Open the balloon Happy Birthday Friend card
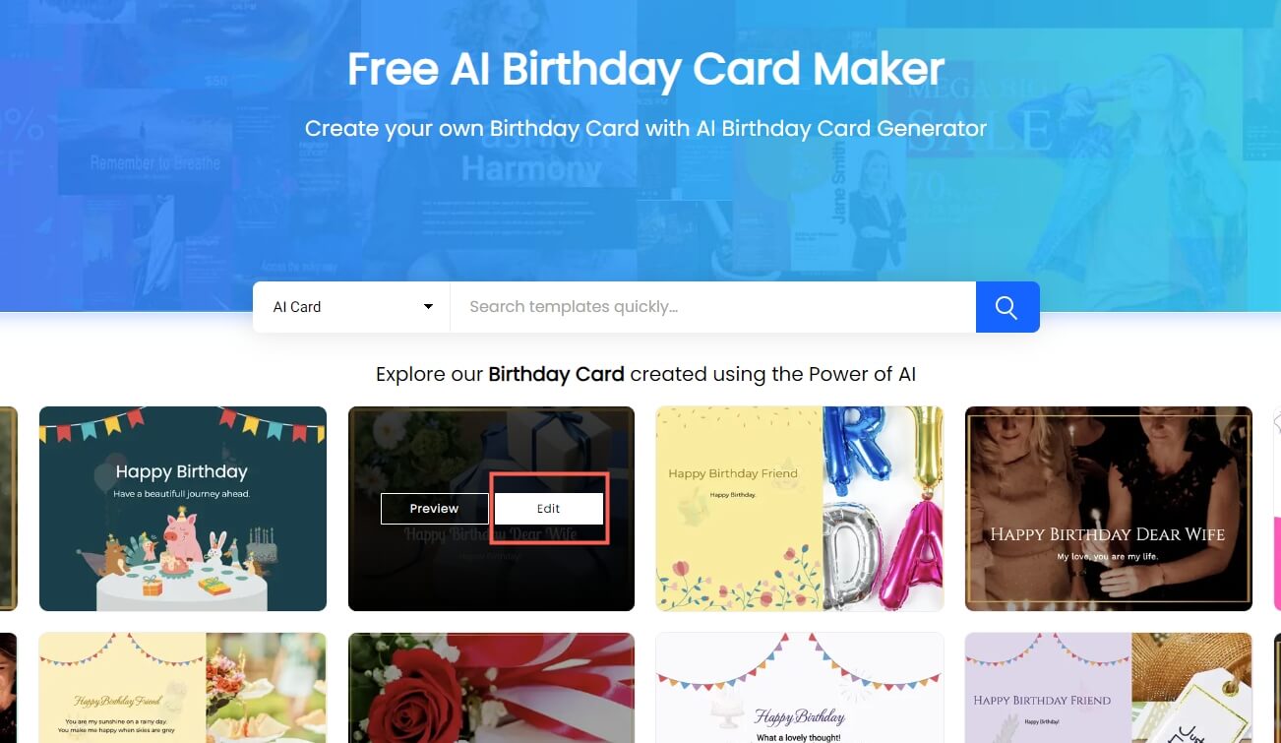The width and height of the screenshot is (1281, 743). coord(800,509)
